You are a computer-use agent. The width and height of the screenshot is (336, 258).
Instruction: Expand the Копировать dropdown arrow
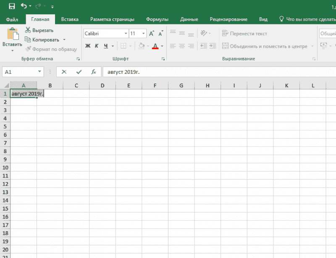point(64,40)
